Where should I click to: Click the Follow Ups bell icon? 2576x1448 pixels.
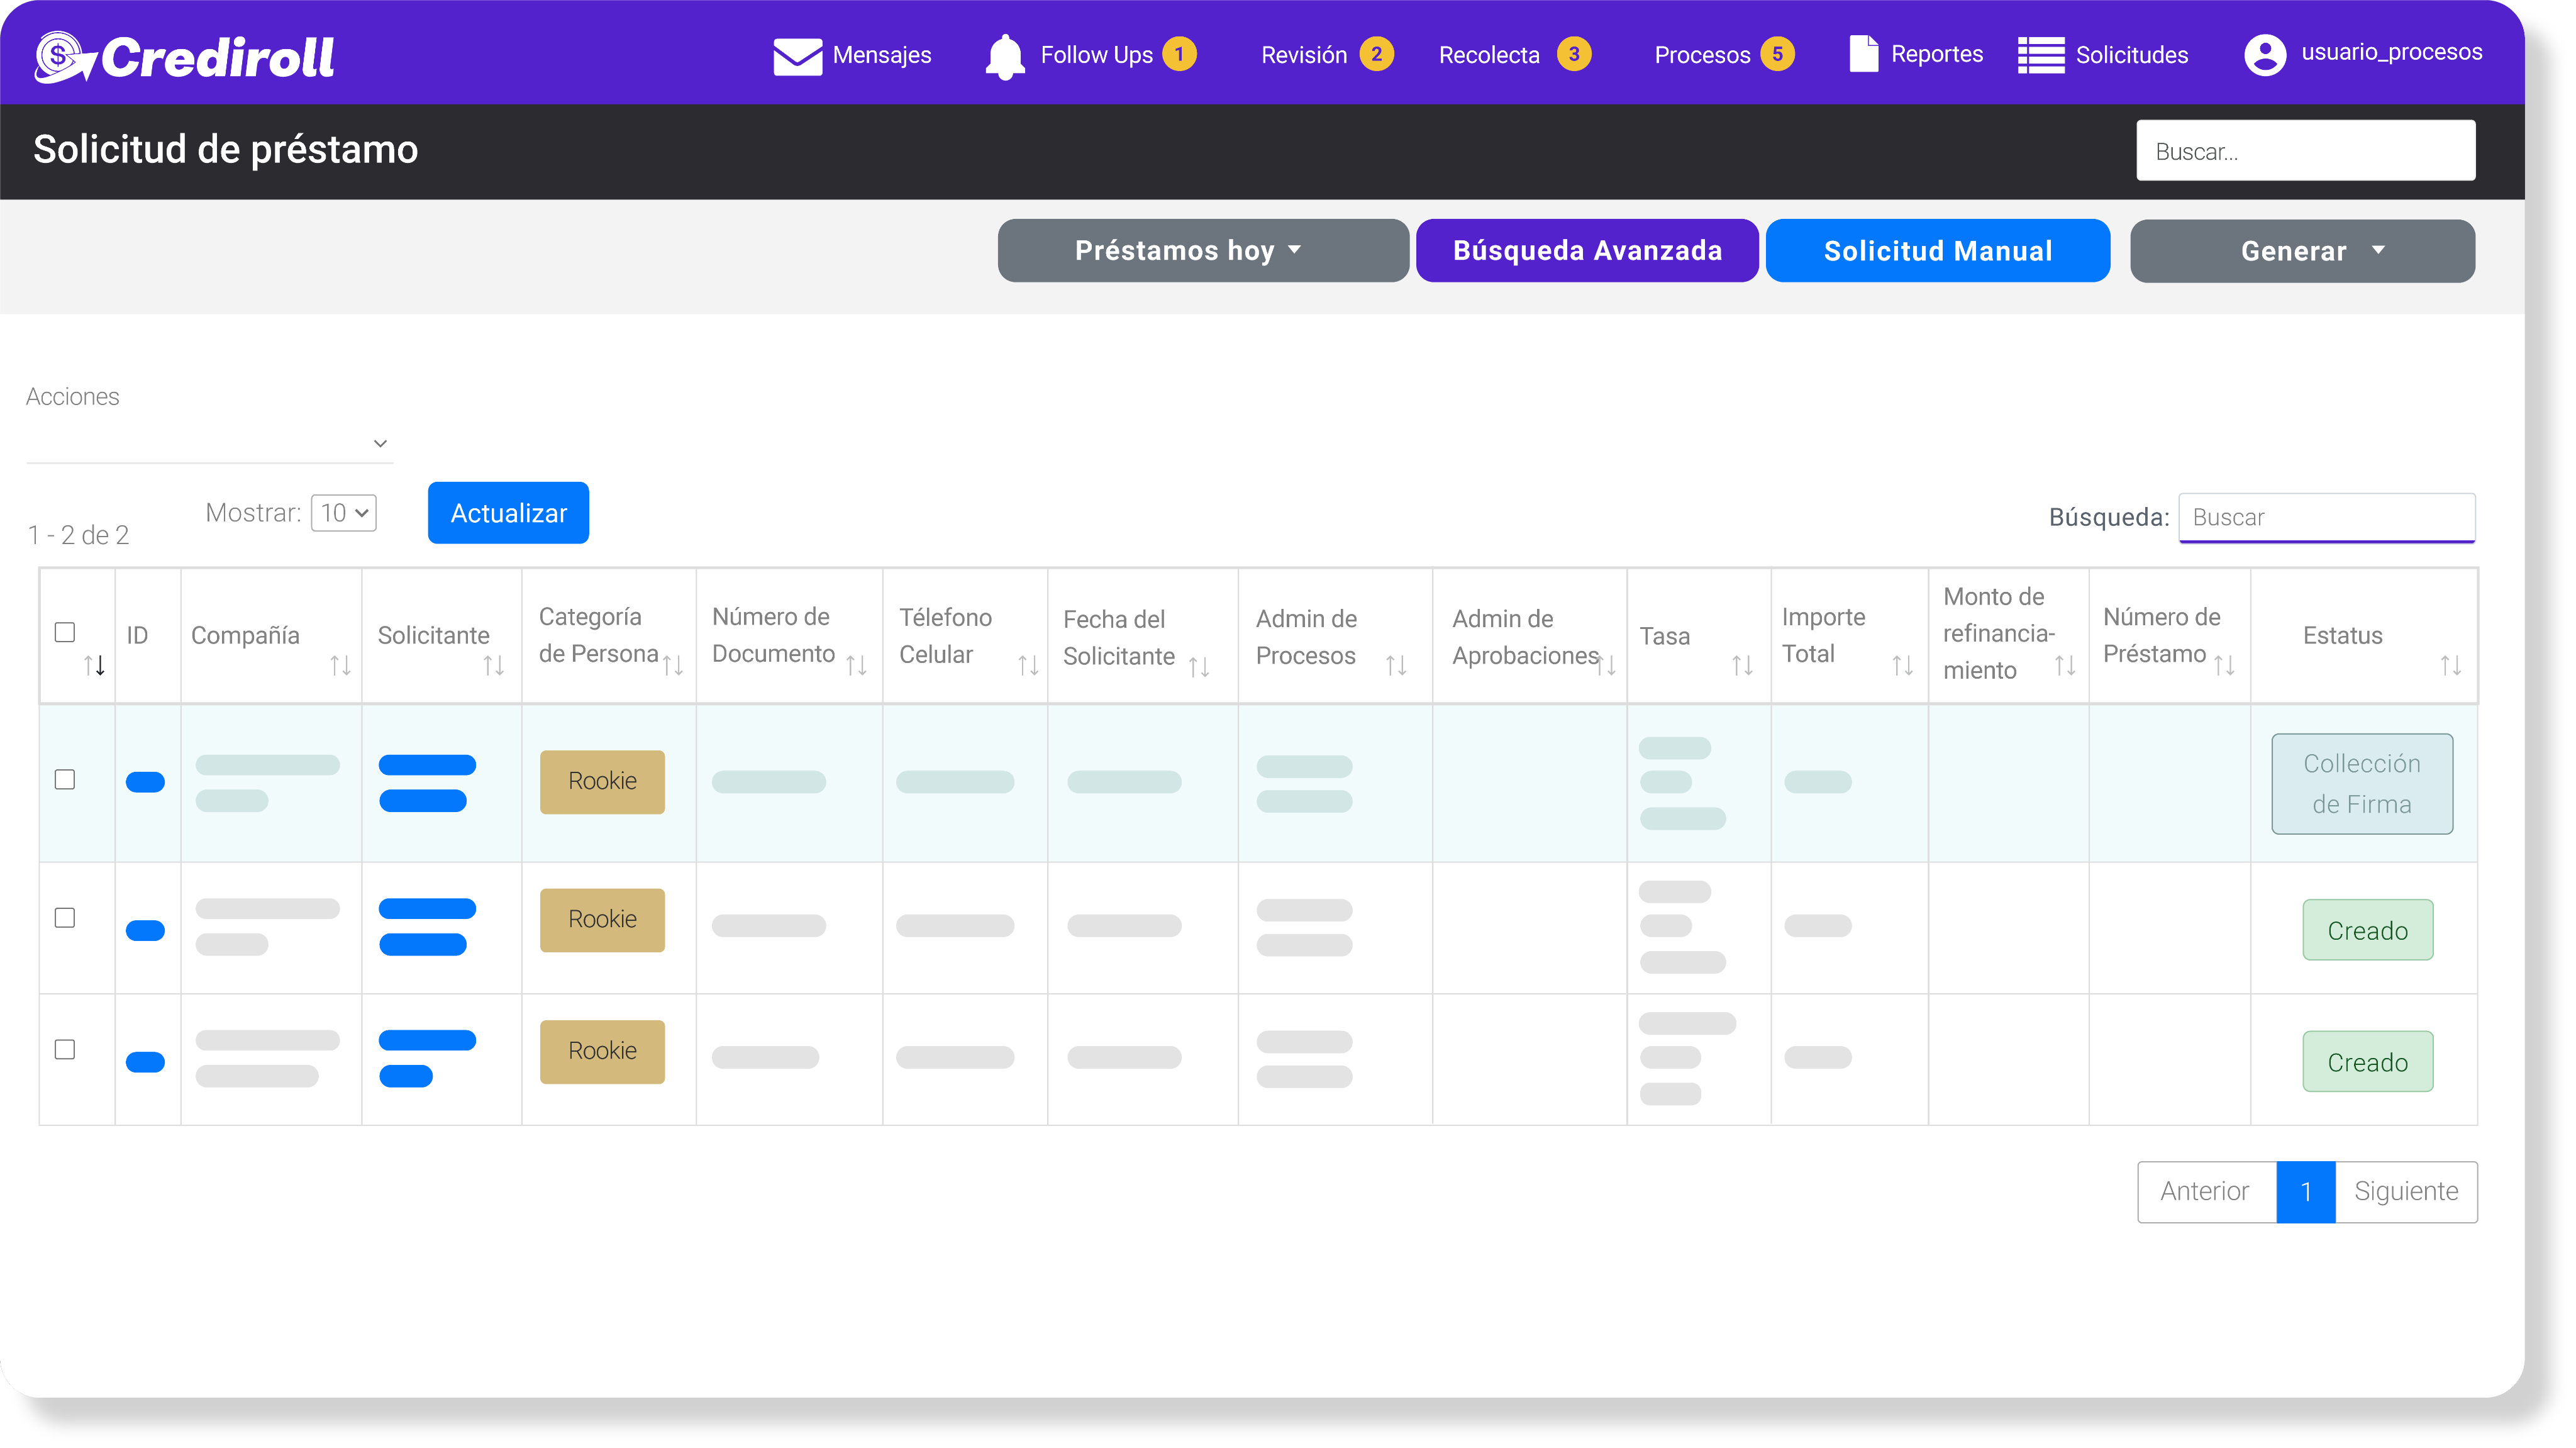[1005, 56]
